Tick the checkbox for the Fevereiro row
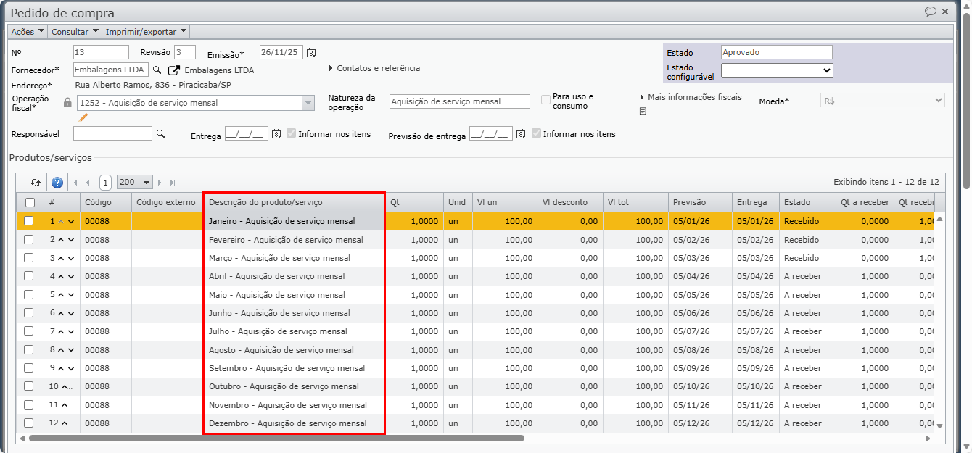The height and width of the screenshot is (453, 972). [29, 239]
